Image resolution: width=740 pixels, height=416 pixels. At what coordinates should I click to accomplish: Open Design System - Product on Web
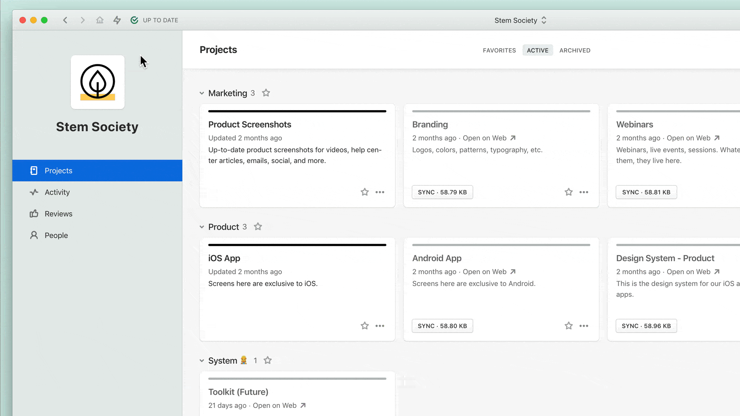click(693, 272)
